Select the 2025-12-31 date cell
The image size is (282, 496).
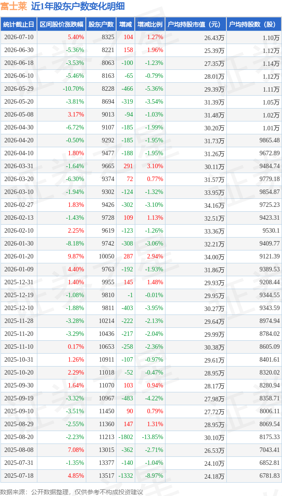pyautogui.click(x=19, y=282)
